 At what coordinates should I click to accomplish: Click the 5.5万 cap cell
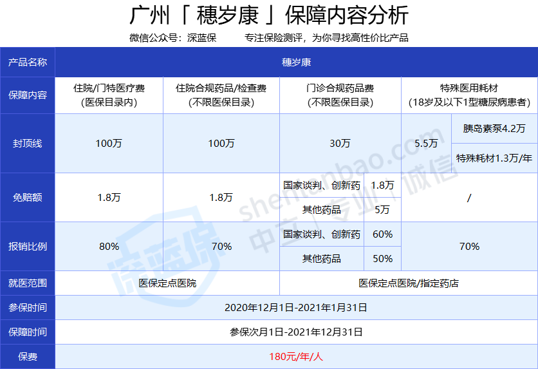(x=426, y=143)
